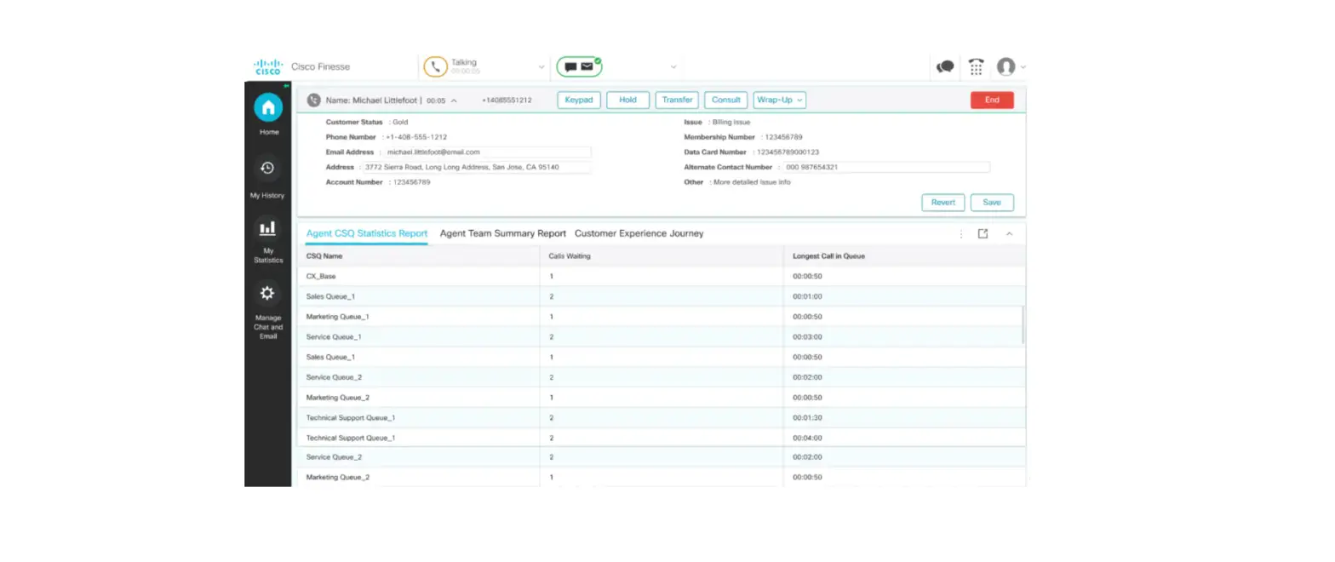Click the Cisco logo
Screen dimensions: 1335x562
coord(268,66)
